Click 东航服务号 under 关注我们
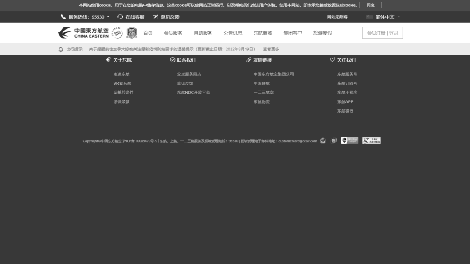Screen dimensions: 470x264 tap(347, 74)
